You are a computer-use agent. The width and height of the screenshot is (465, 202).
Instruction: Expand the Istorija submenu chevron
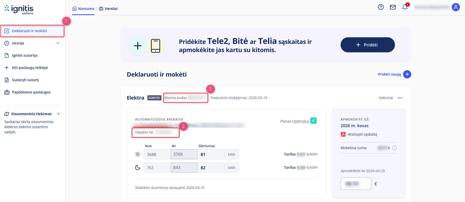[58, 43]
